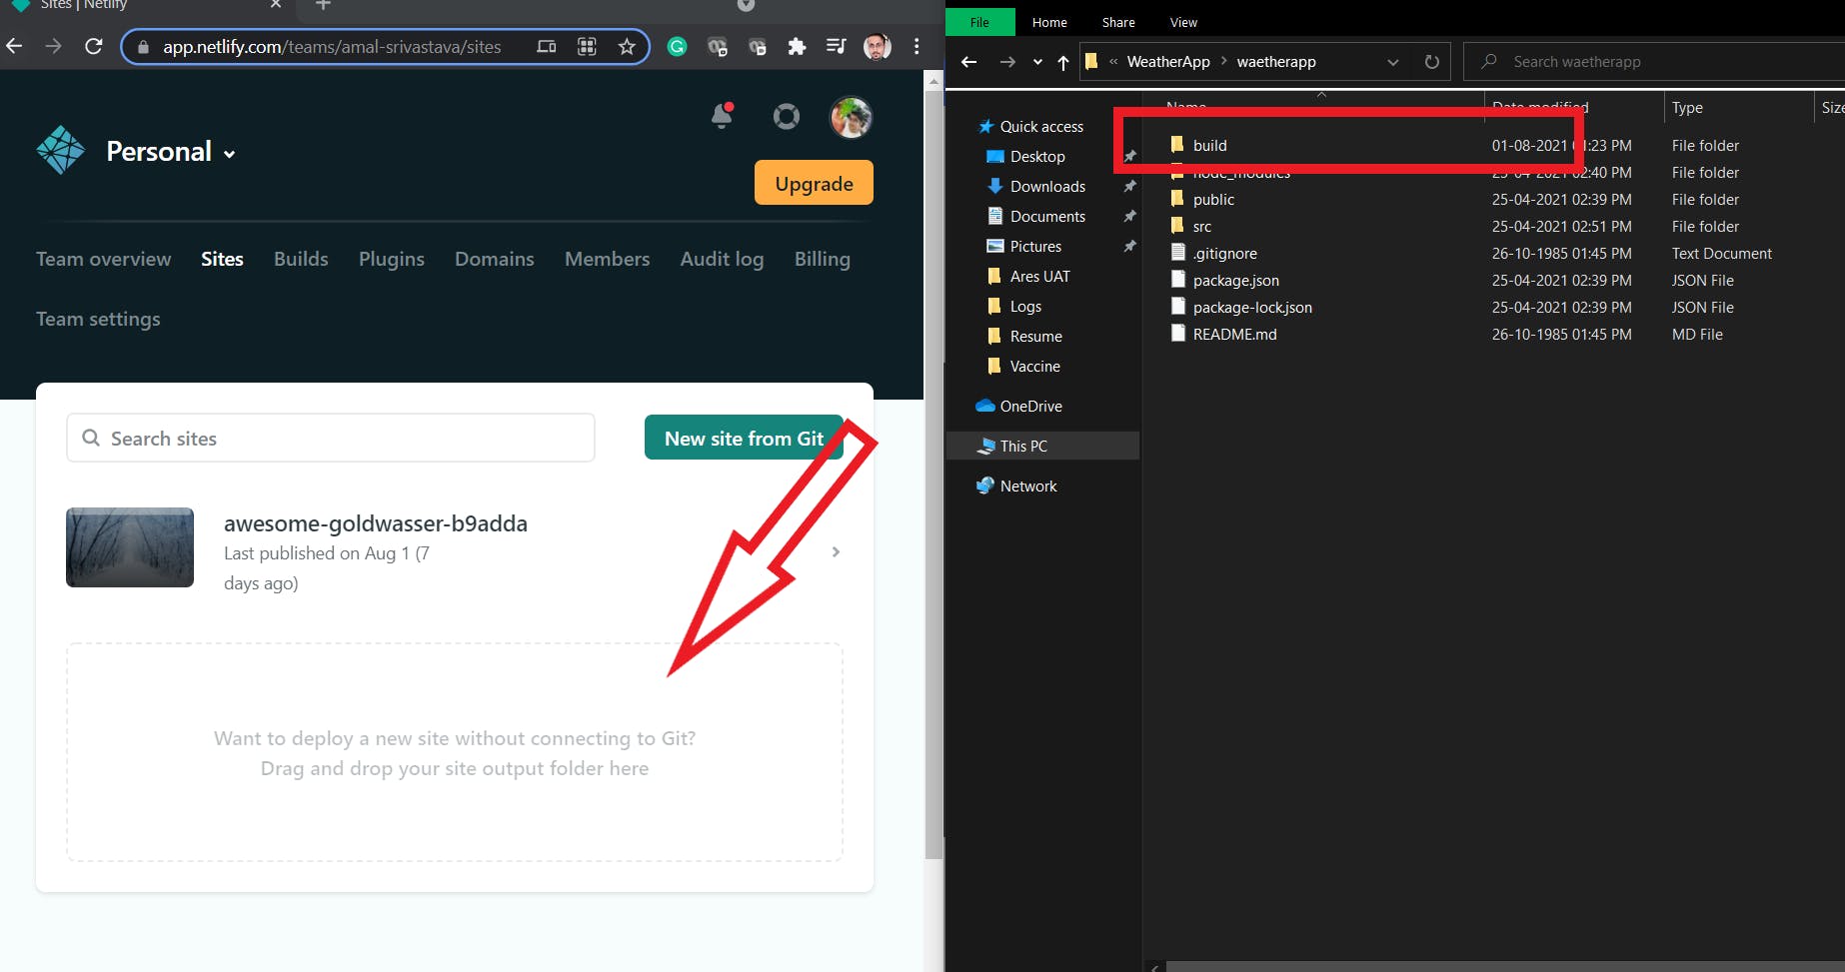This screenshot has height=972, width=1845.
Task: Expand awesome-goldwasser site row chevron
Action: tap(836, 551)
